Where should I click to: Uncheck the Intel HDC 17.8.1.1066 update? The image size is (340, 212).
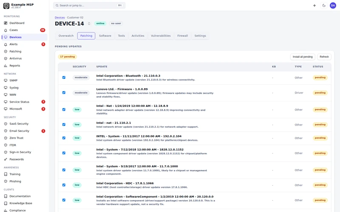(x=64, y=185)
